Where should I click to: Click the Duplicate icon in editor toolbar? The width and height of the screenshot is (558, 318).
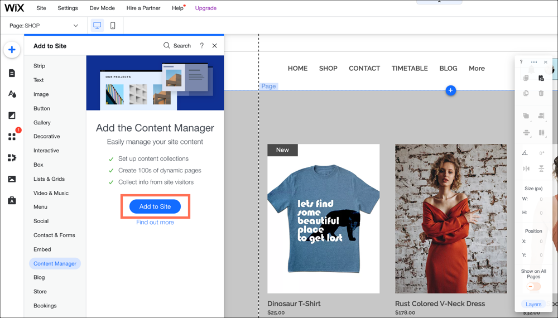(x=526, y=93)
